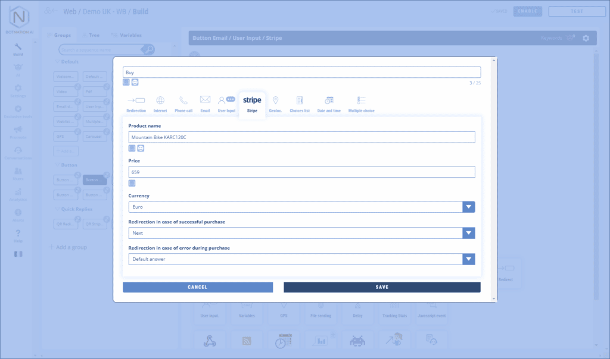Choose the Internet globe icon

click(x=160, y=100)
